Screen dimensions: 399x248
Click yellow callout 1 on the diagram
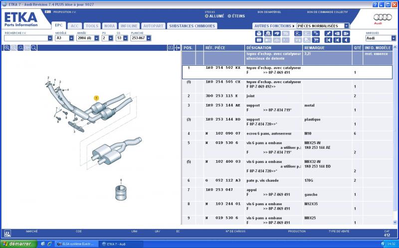(96, 98)
